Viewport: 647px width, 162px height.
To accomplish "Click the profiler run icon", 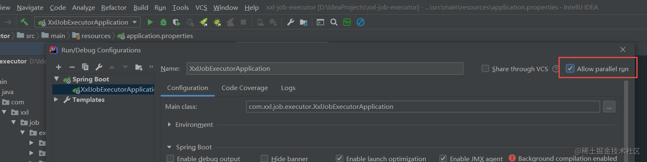I will click(x=190, y=22).
